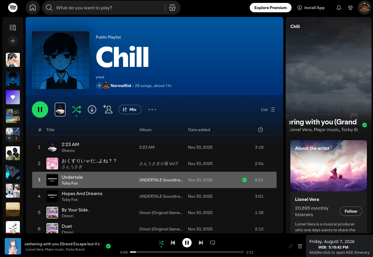The width and height of the screenshot is (373, 257).
Task: Click the Album column header
Action: [145, 130]
